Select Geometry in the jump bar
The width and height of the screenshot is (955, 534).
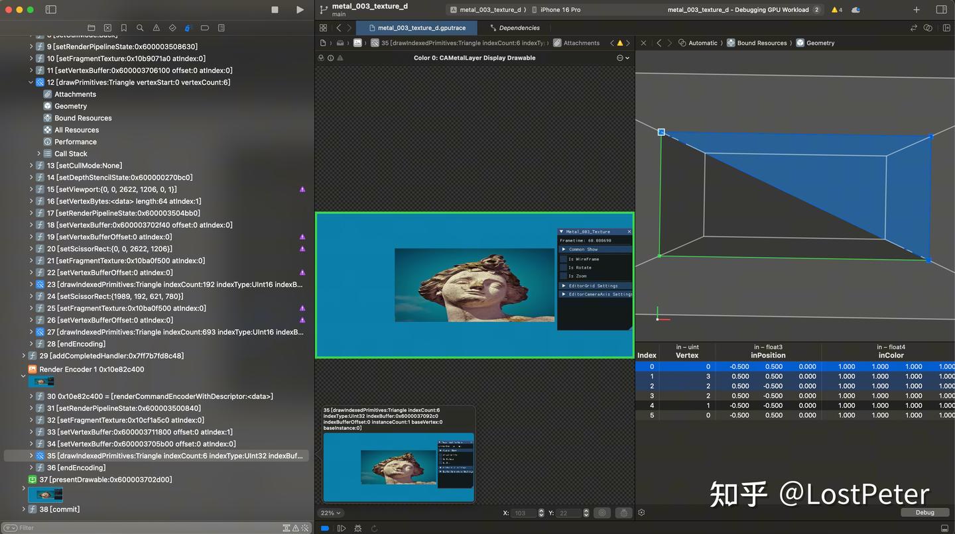(x=815, y=43)
